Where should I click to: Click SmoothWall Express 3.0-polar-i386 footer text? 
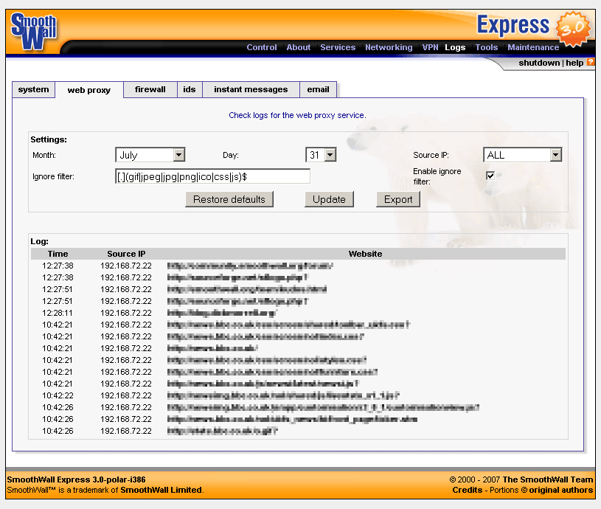76,479
